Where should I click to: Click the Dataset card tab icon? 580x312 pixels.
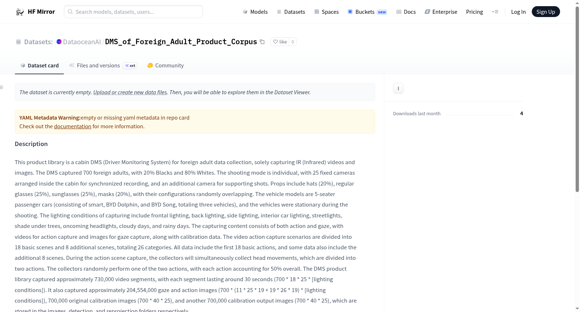click(23, 66)
